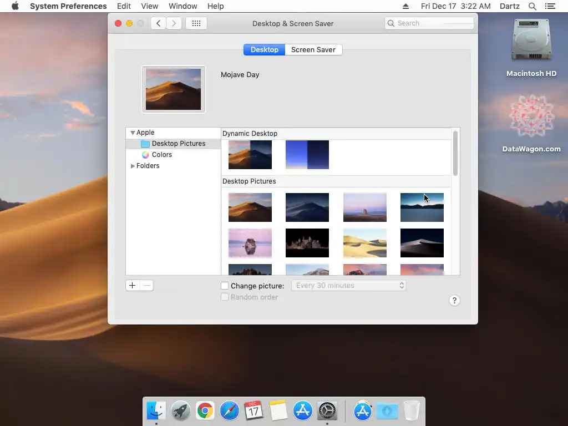Select the blue lake mountain picture
This screenshot has height=426, width=568.
422,207
